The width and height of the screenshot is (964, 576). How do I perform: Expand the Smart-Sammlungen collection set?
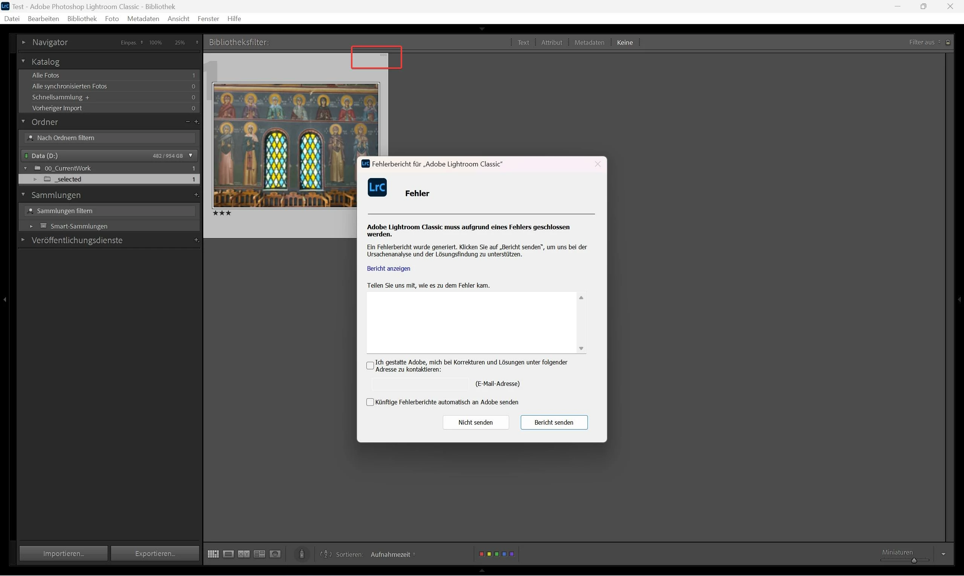point(32,226)
